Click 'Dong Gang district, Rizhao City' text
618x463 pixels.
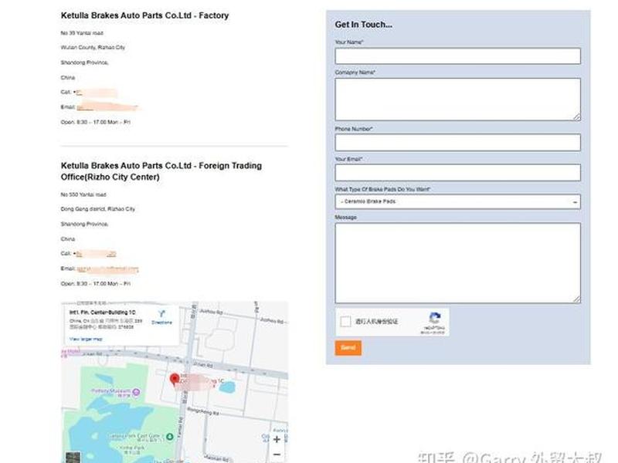click(x=98, y=209)
